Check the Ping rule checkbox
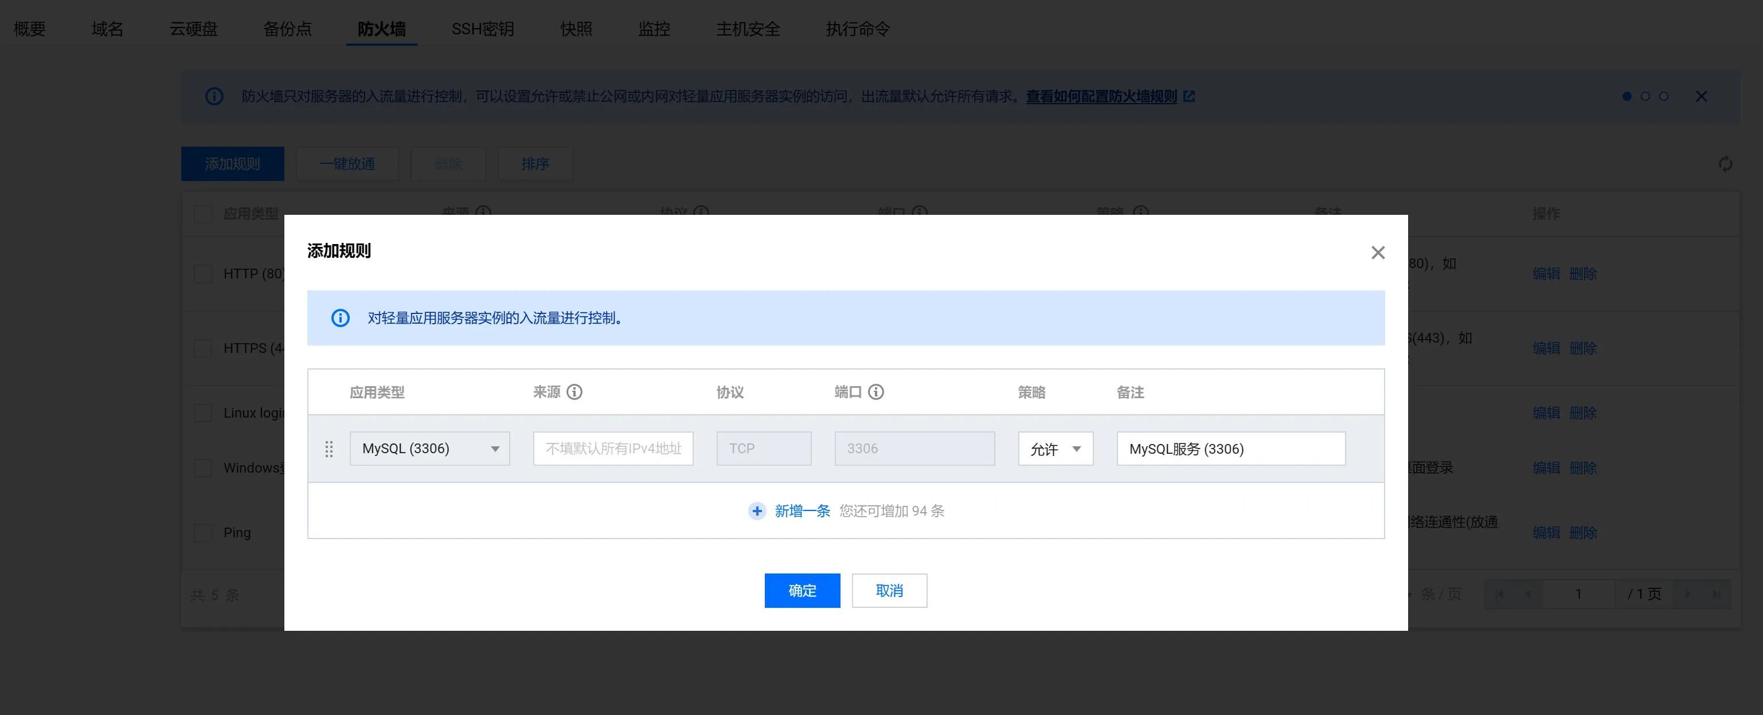The height and width of the screenshot is (715, 1763). [x=204, y=532]
